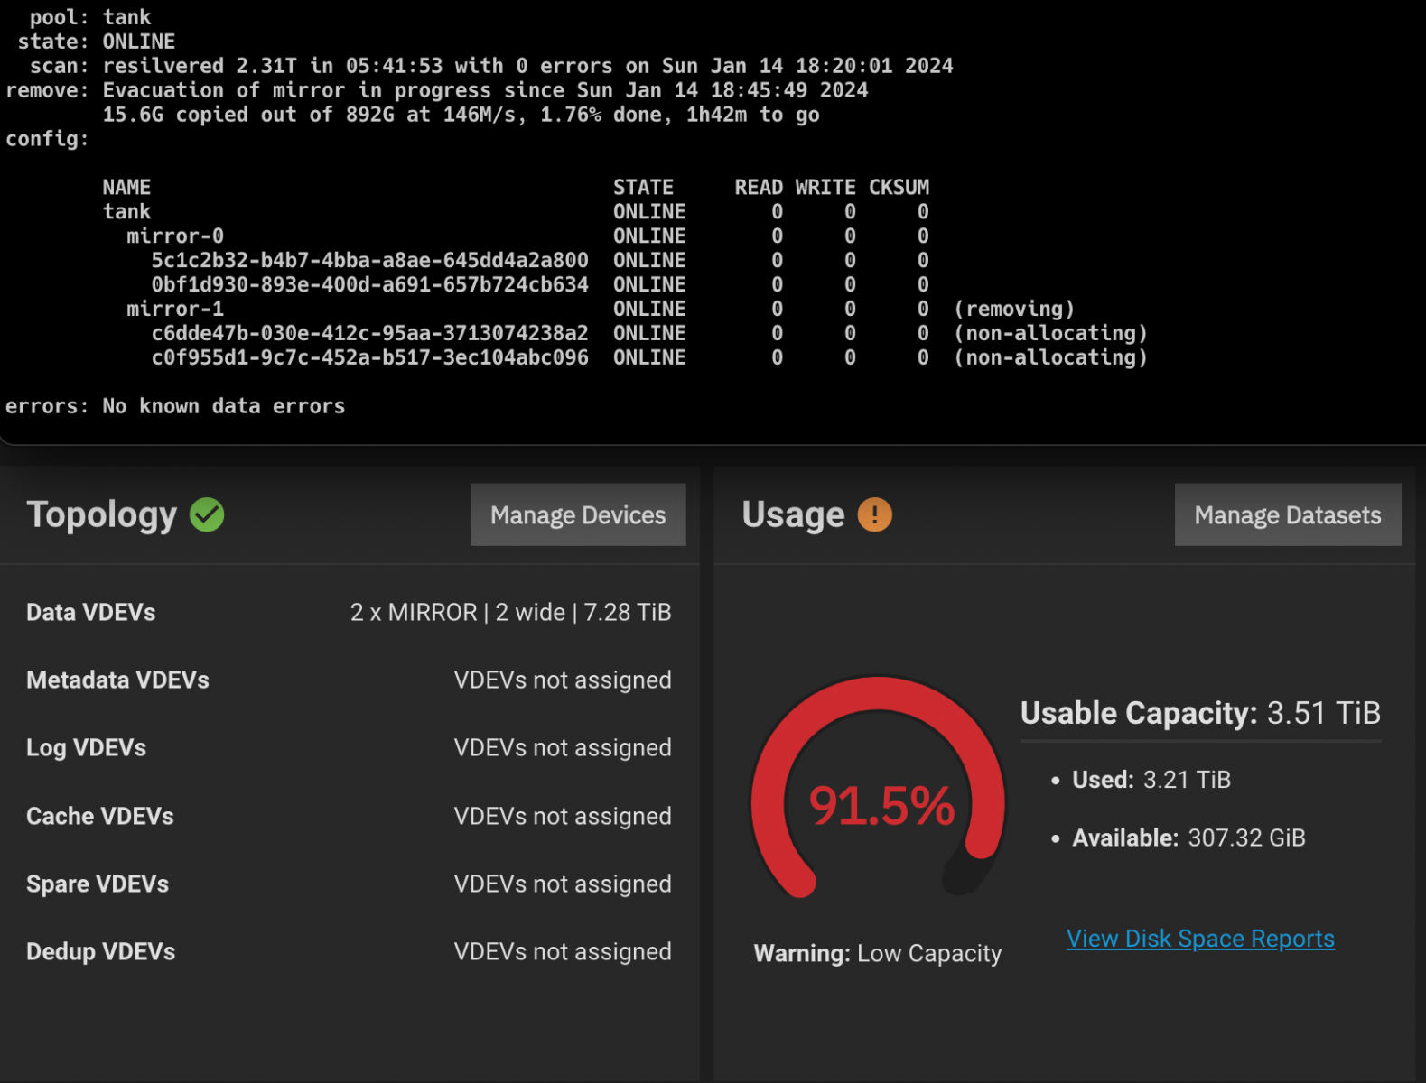Click mirror-1 removing line in terminal
This screenshot has height=1083, width=1426.
(600, 310)
